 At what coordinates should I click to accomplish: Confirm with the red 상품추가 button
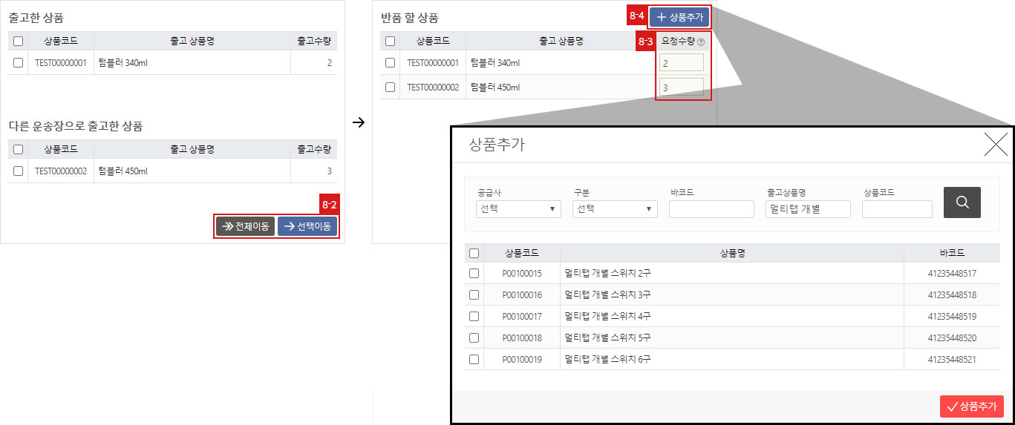point(971,406)
